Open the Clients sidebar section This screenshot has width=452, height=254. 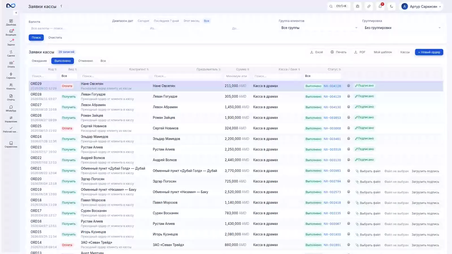click(x=11, y=86)
